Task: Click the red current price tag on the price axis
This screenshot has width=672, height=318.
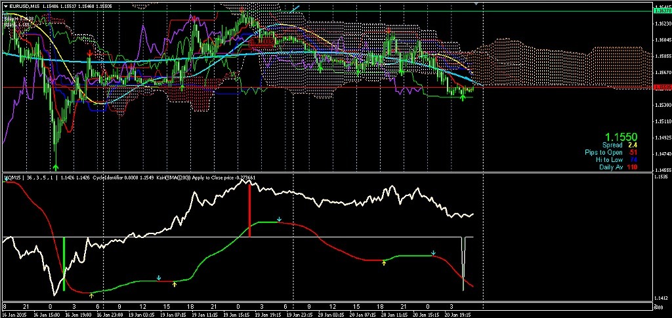Action: click(662, 87)
